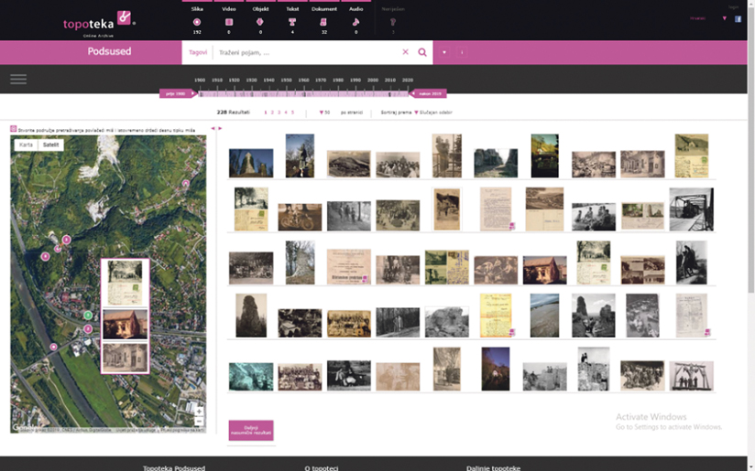Go to results page 5
This screenshot has width=755, height=471.
[x=292, y=112]
